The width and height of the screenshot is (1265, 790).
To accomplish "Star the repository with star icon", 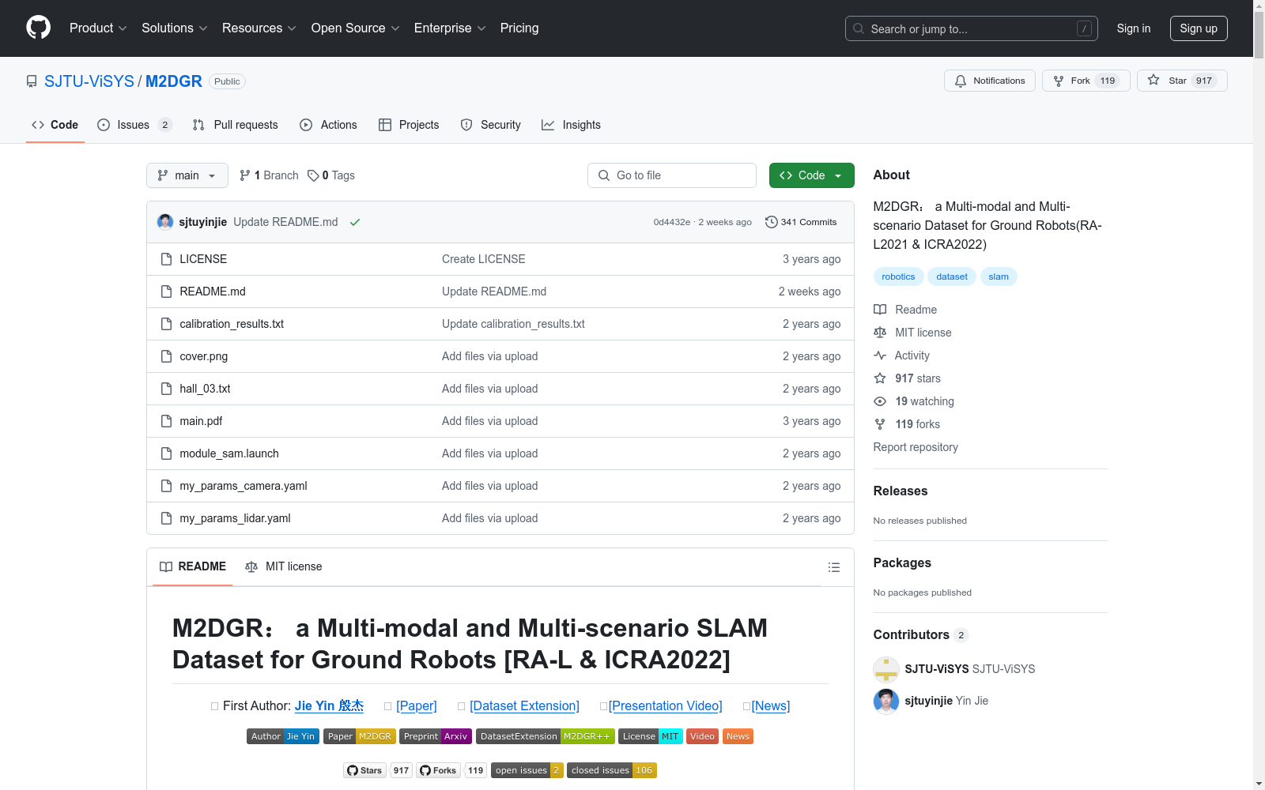I will click(x=1154, y=81).
